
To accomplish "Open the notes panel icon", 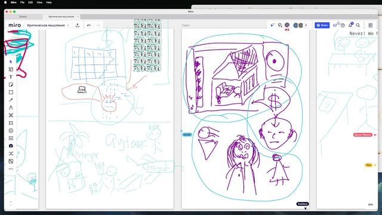I will click(x=371, y=25).
